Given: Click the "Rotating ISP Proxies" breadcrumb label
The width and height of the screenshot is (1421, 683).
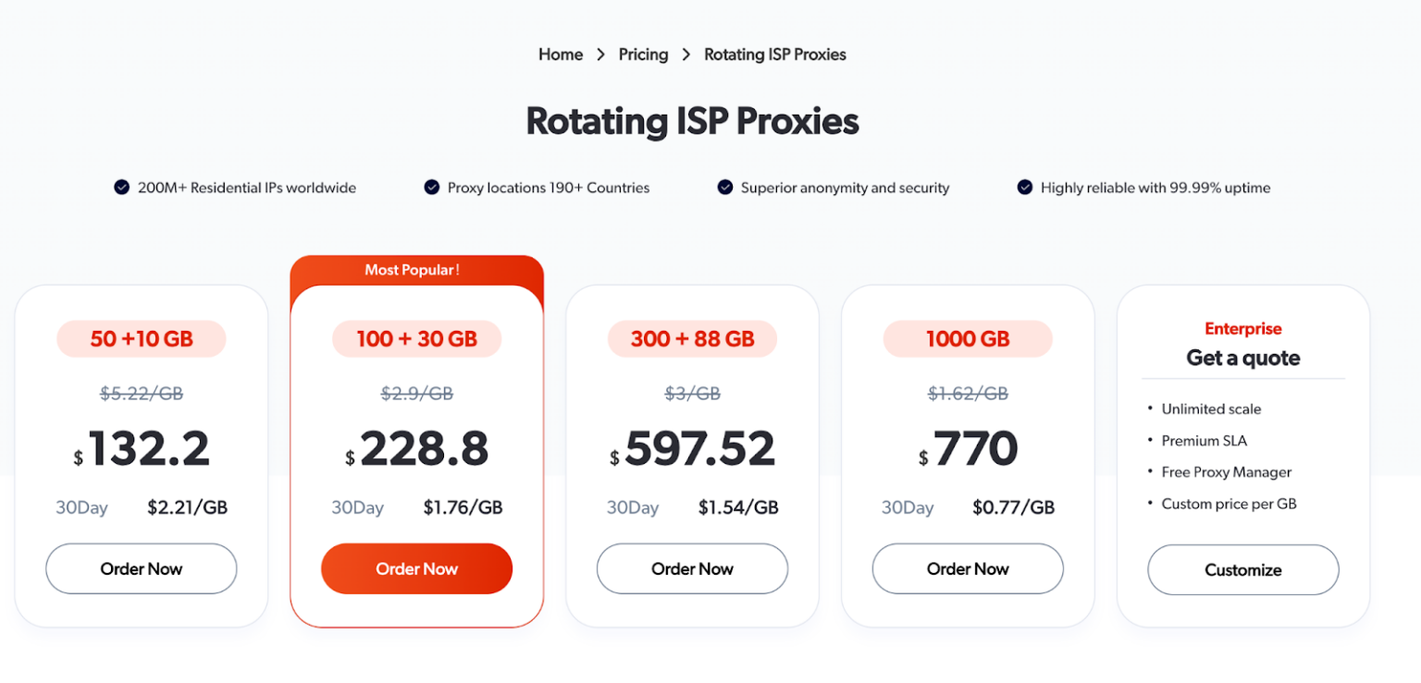Looking at the screenshot, I should click(x=774, y=55).
